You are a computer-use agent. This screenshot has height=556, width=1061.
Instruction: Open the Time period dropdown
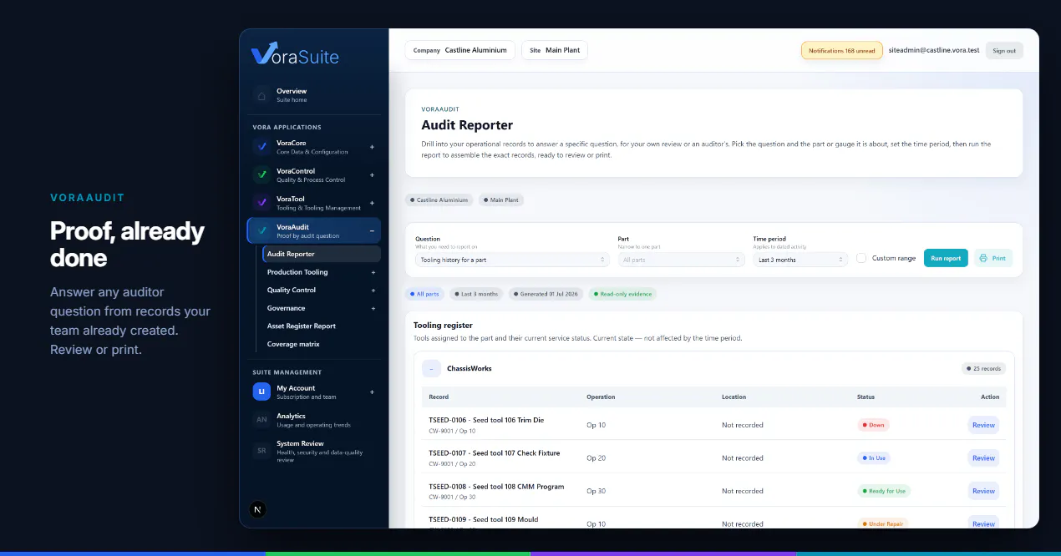(800, 260)
